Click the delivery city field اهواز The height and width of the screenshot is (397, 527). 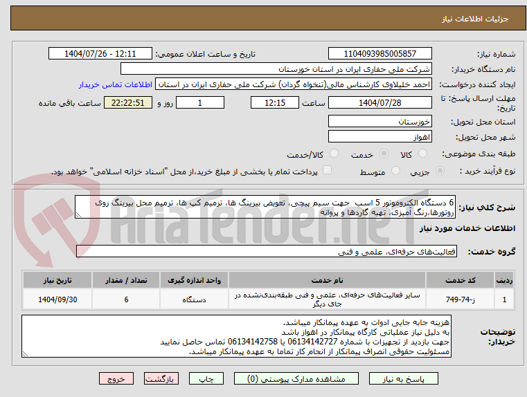tap(379, 136)
